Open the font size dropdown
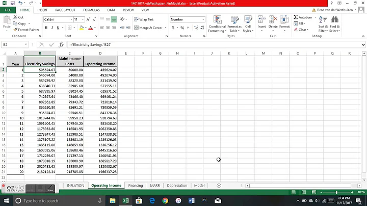This screenshot has height=206, width=367. pyautogui.click(x=83, y=19)
